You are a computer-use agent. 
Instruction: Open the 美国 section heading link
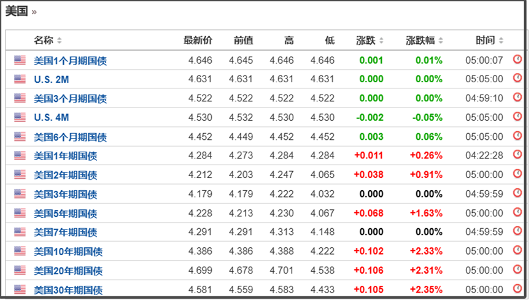[x=17, y=12]
